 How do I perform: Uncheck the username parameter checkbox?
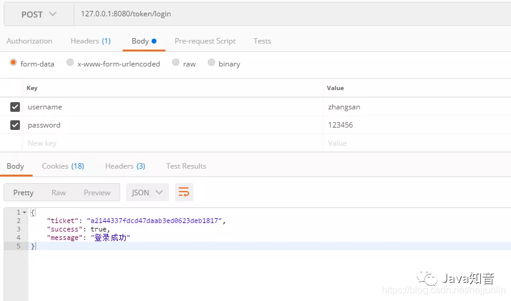pyautogui.click(x=15, y=107)
